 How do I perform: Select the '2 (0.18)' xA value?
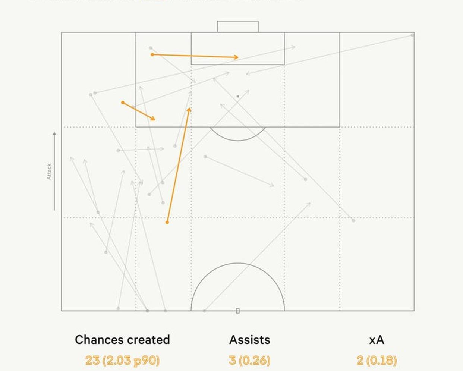[377, 360]
